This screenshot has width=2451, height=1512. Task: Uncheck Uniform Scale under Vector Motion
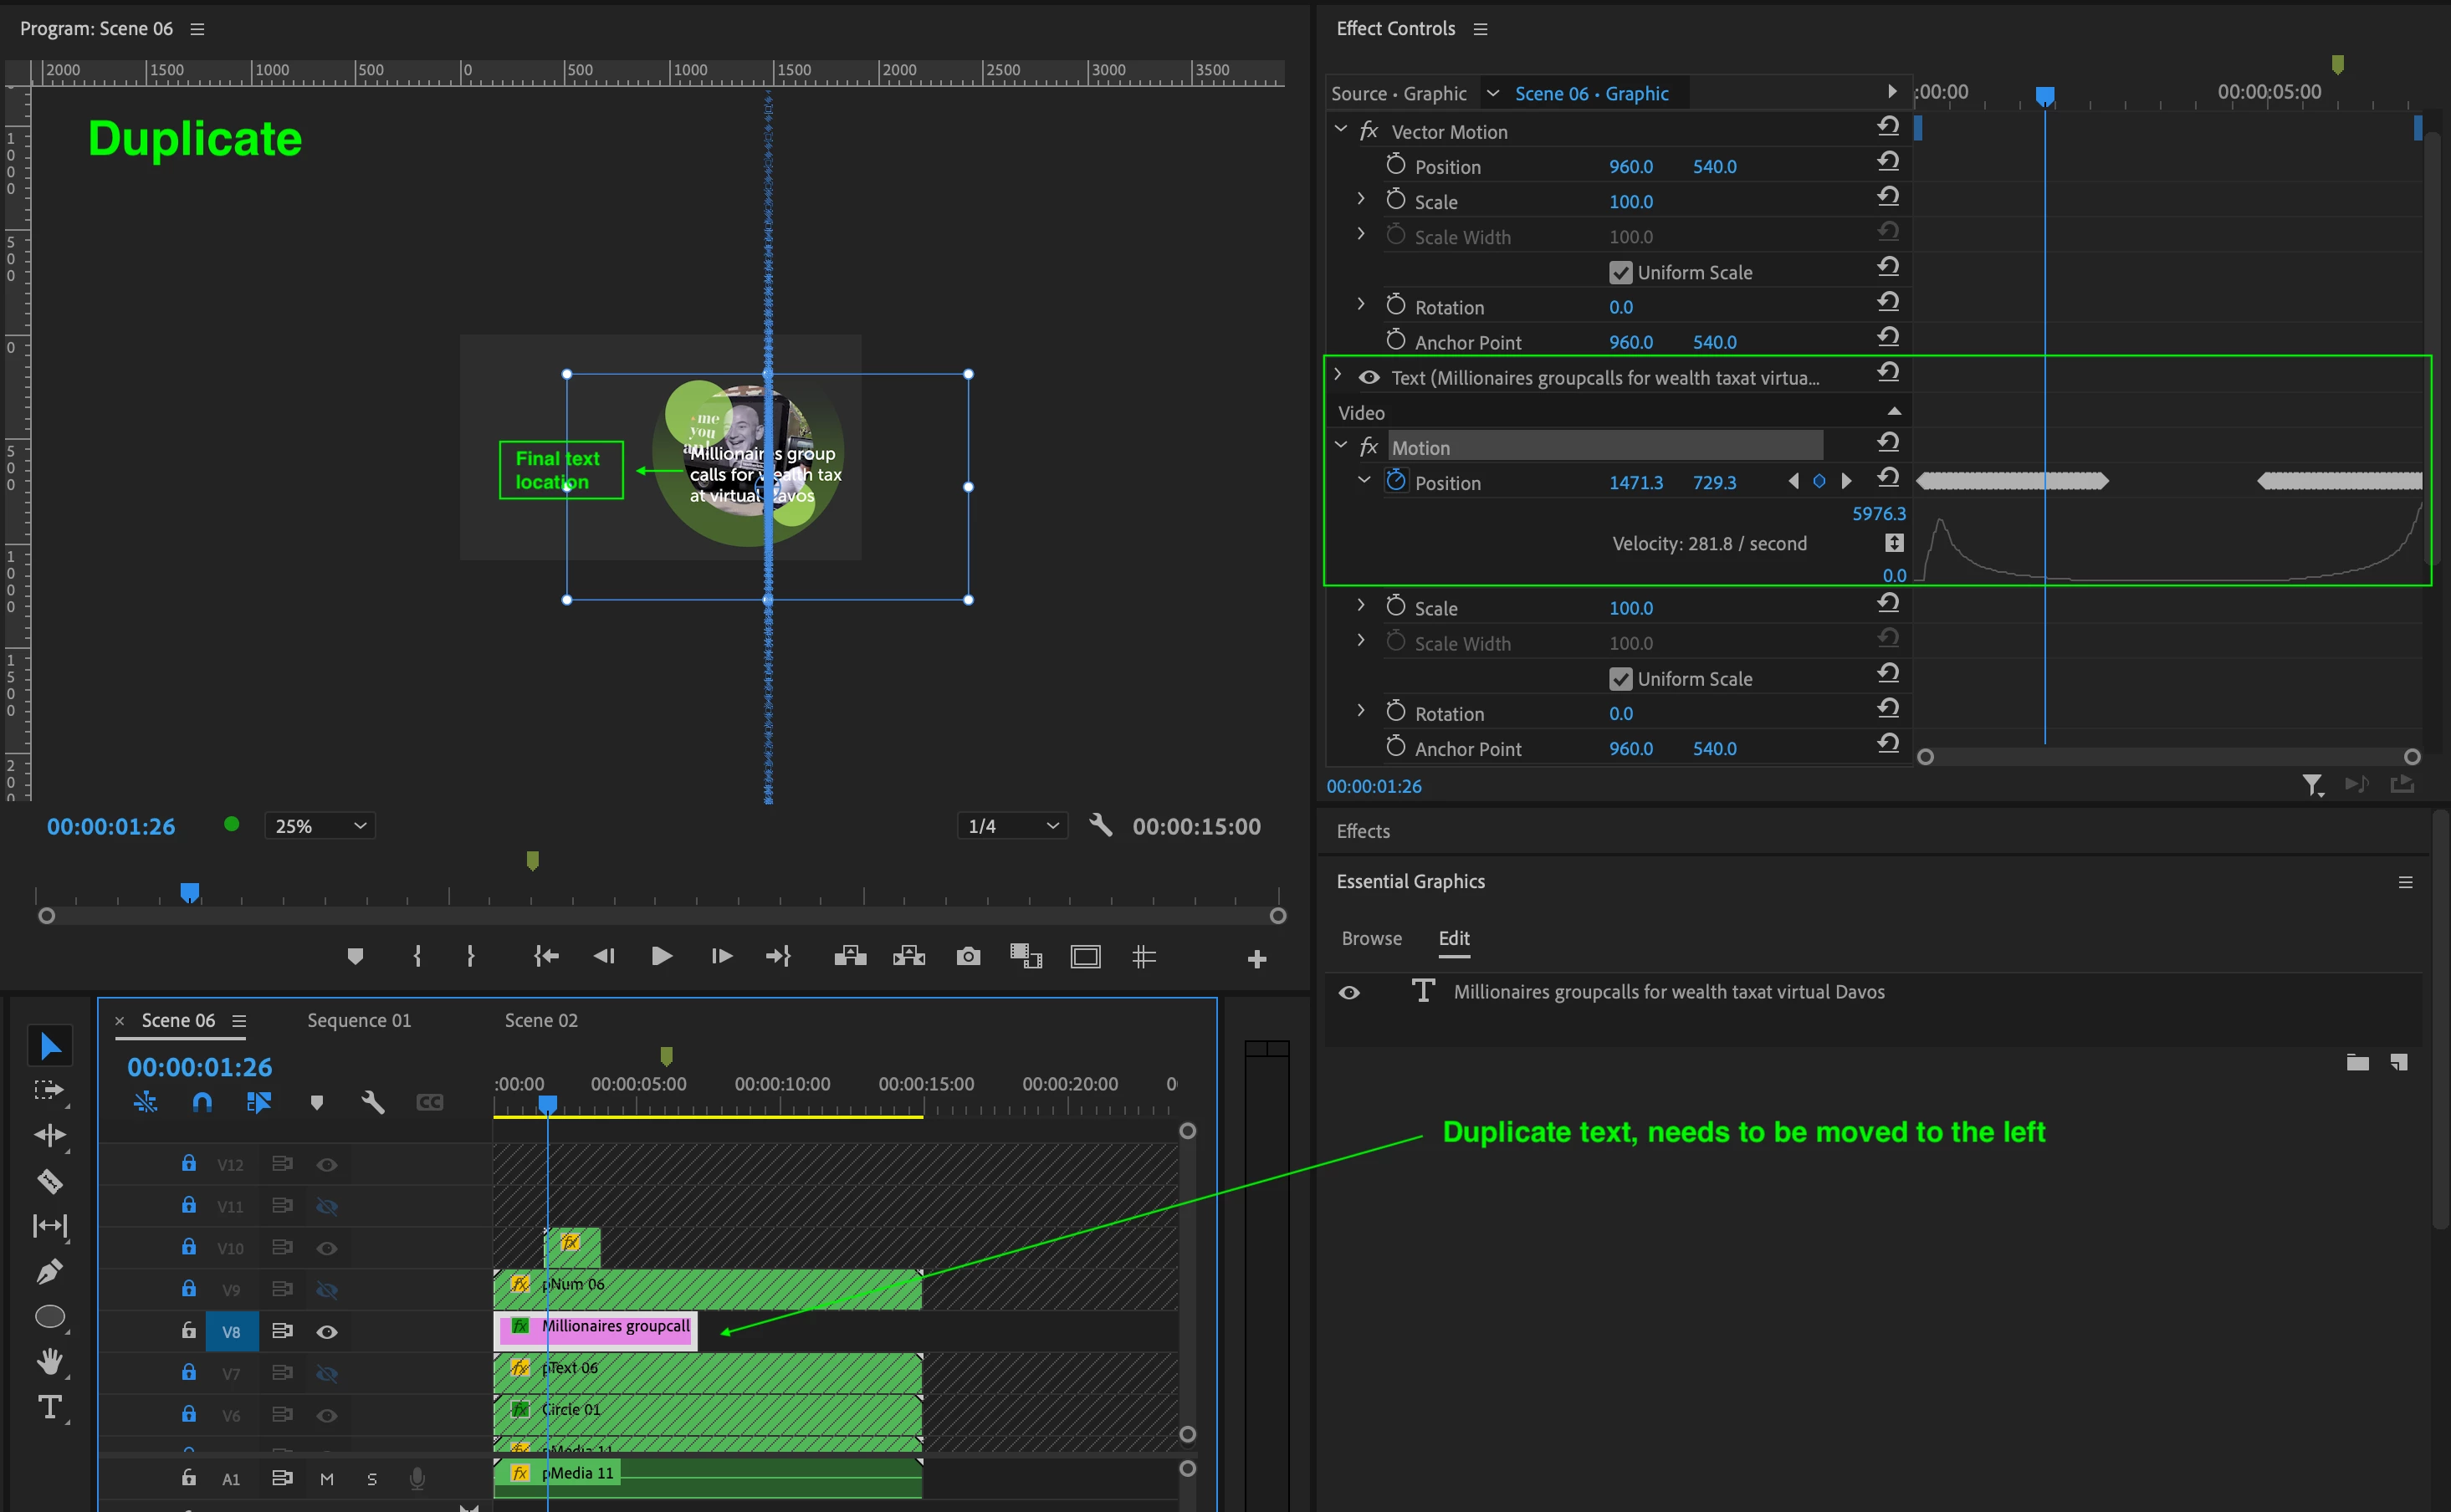click(x=1620, y=273)
